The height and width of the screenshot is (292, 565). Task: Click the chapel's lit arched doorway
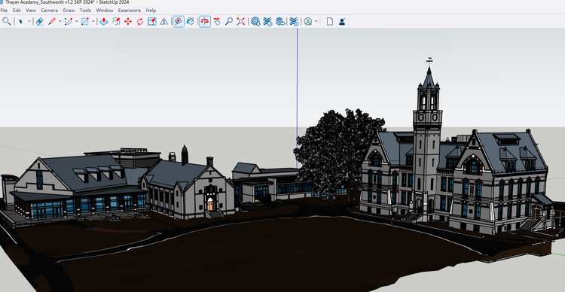[x=209, y=205]
